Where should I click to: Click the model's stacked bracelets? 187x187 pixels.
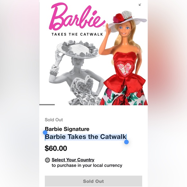(x=54, y=70)
